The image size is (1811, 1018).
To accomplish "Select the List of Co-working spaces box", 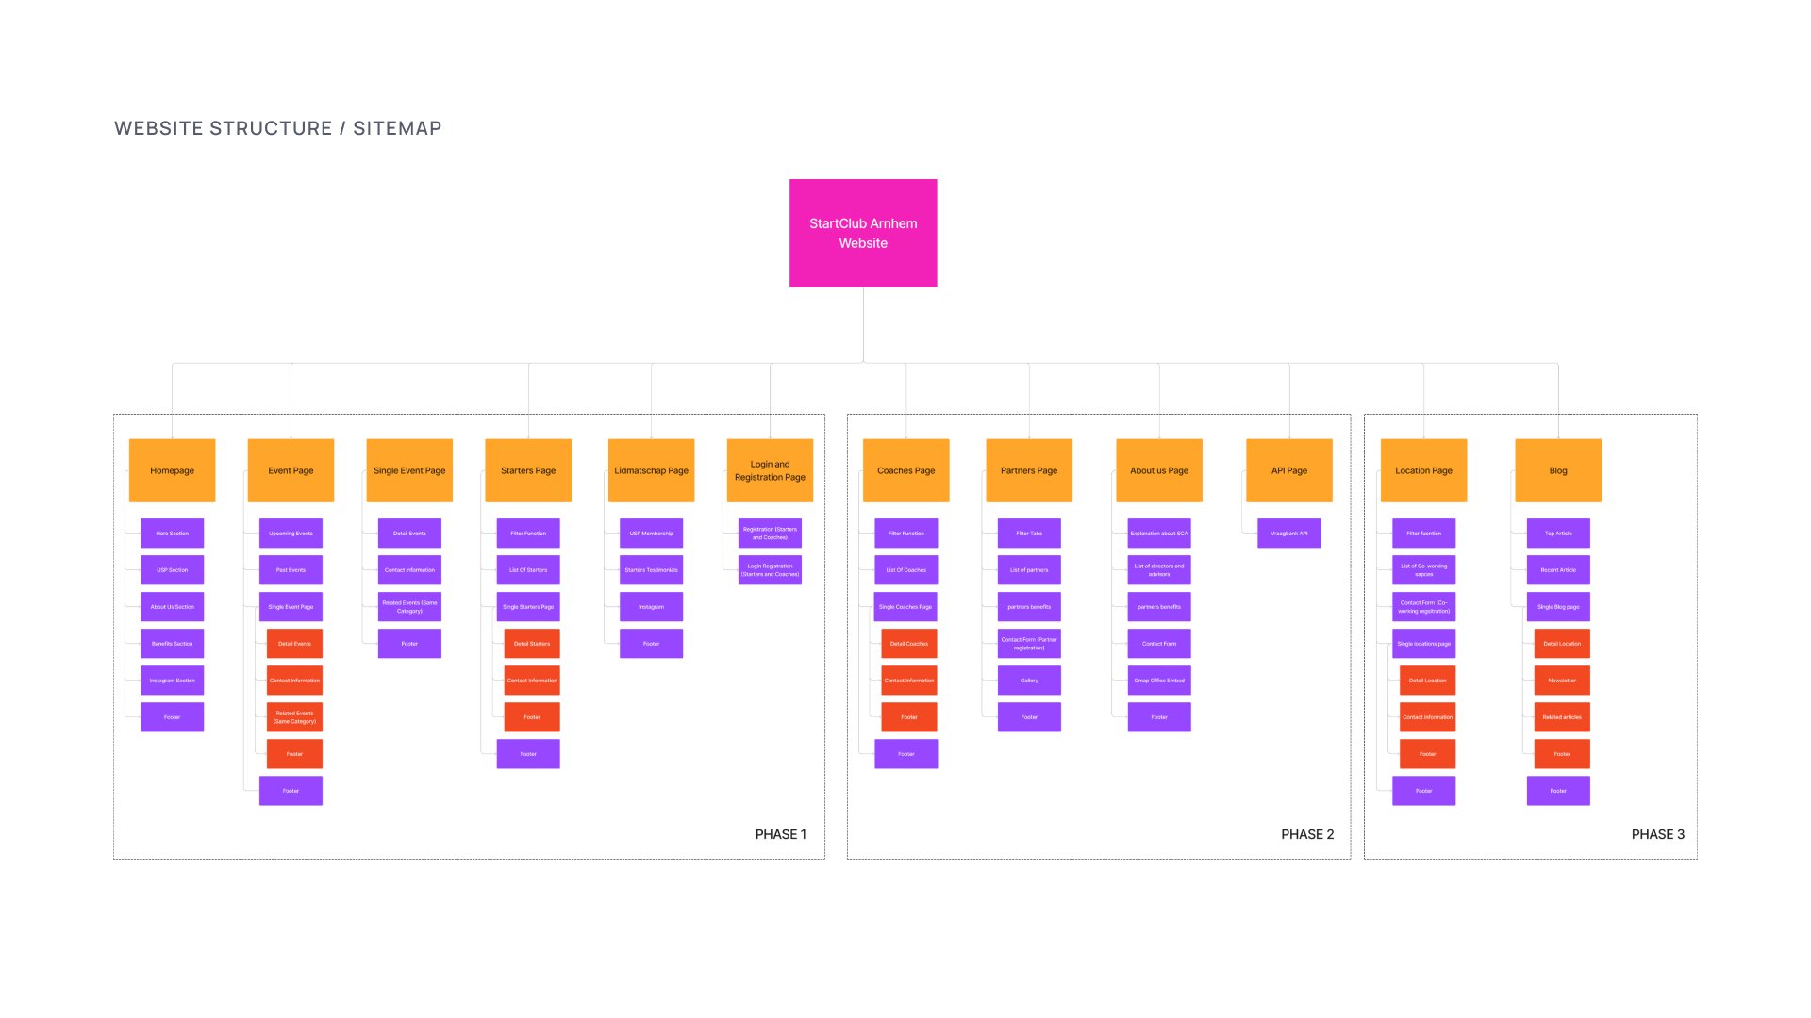I will click(1423, 570).
